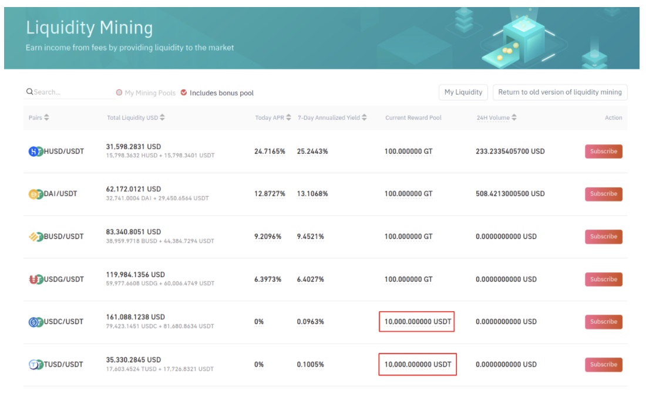Click the USDC/USDT pair coin icon
646x404 pixels.
36,322
